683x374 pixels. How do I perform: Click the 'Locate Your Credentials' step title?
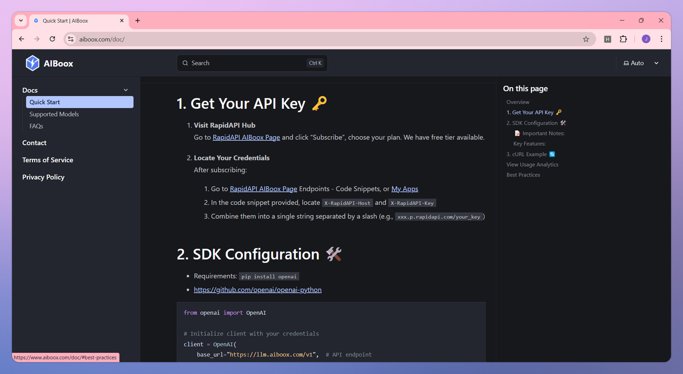pos(232,158)
